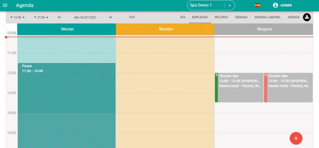
Task: Click the black download export icon
Action: pyautogui.click(x=307, y=17)
